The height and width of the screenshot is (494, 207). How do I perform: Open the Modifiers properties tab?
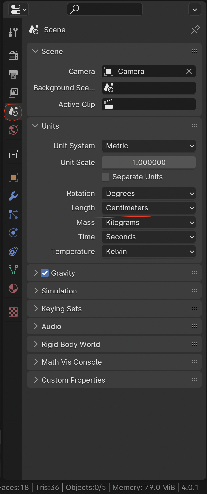[x=13, y=196]
